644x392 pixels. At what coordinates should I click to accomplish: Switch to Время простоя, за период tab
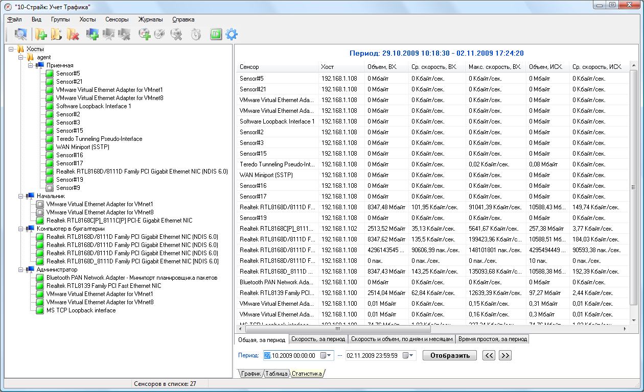pyautogui.click(x=492, y=339)
